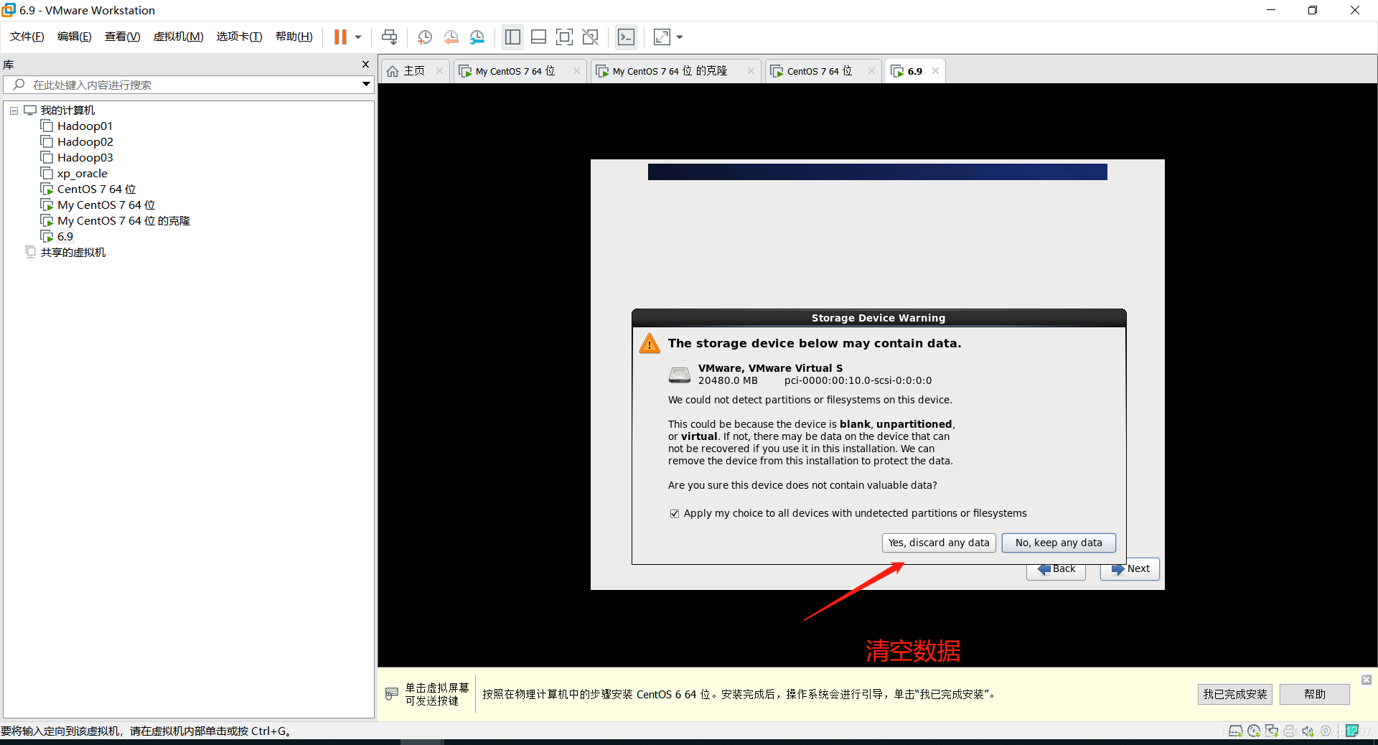Close the 库 library panel

366,65
